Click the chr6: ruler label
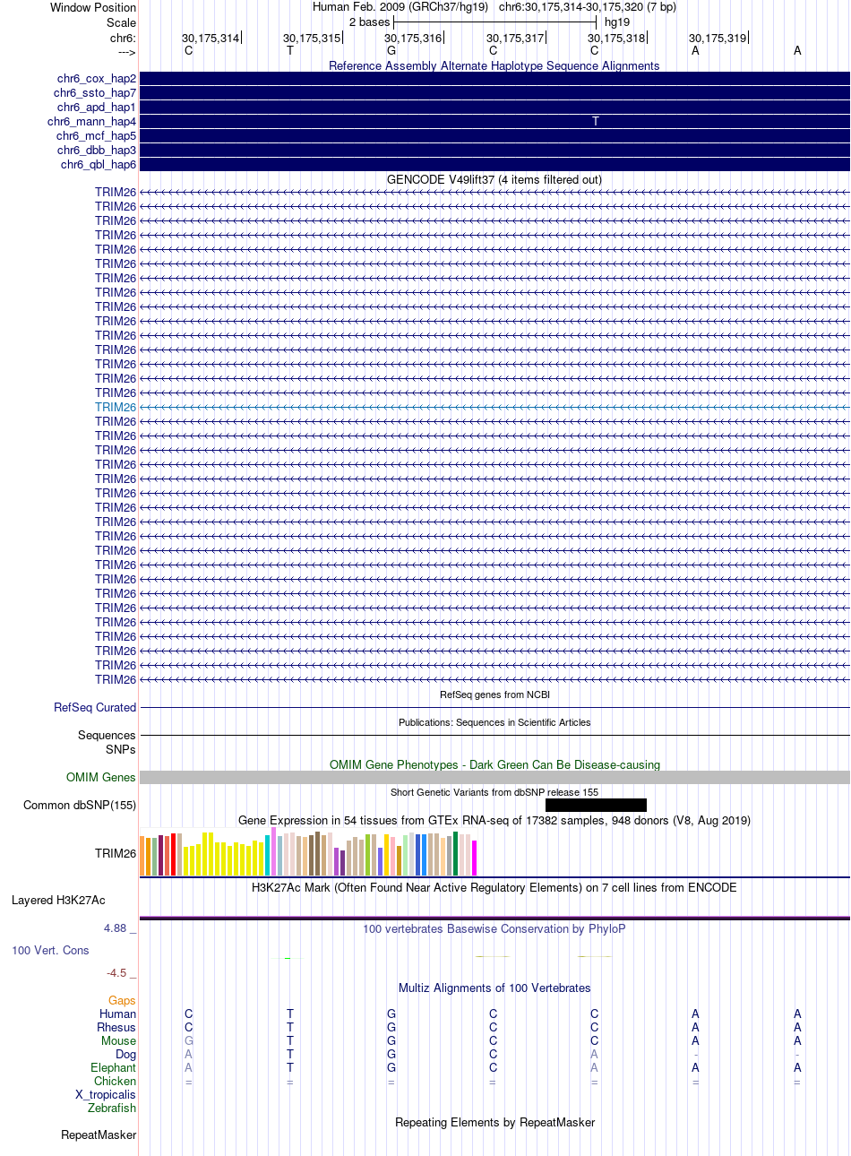 point(123,39)
